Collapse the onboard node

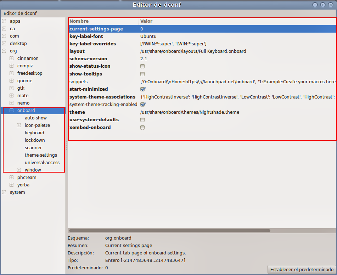tap(12, 111)
